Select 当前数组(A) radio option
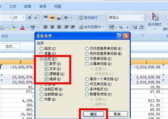 point(51,94)
